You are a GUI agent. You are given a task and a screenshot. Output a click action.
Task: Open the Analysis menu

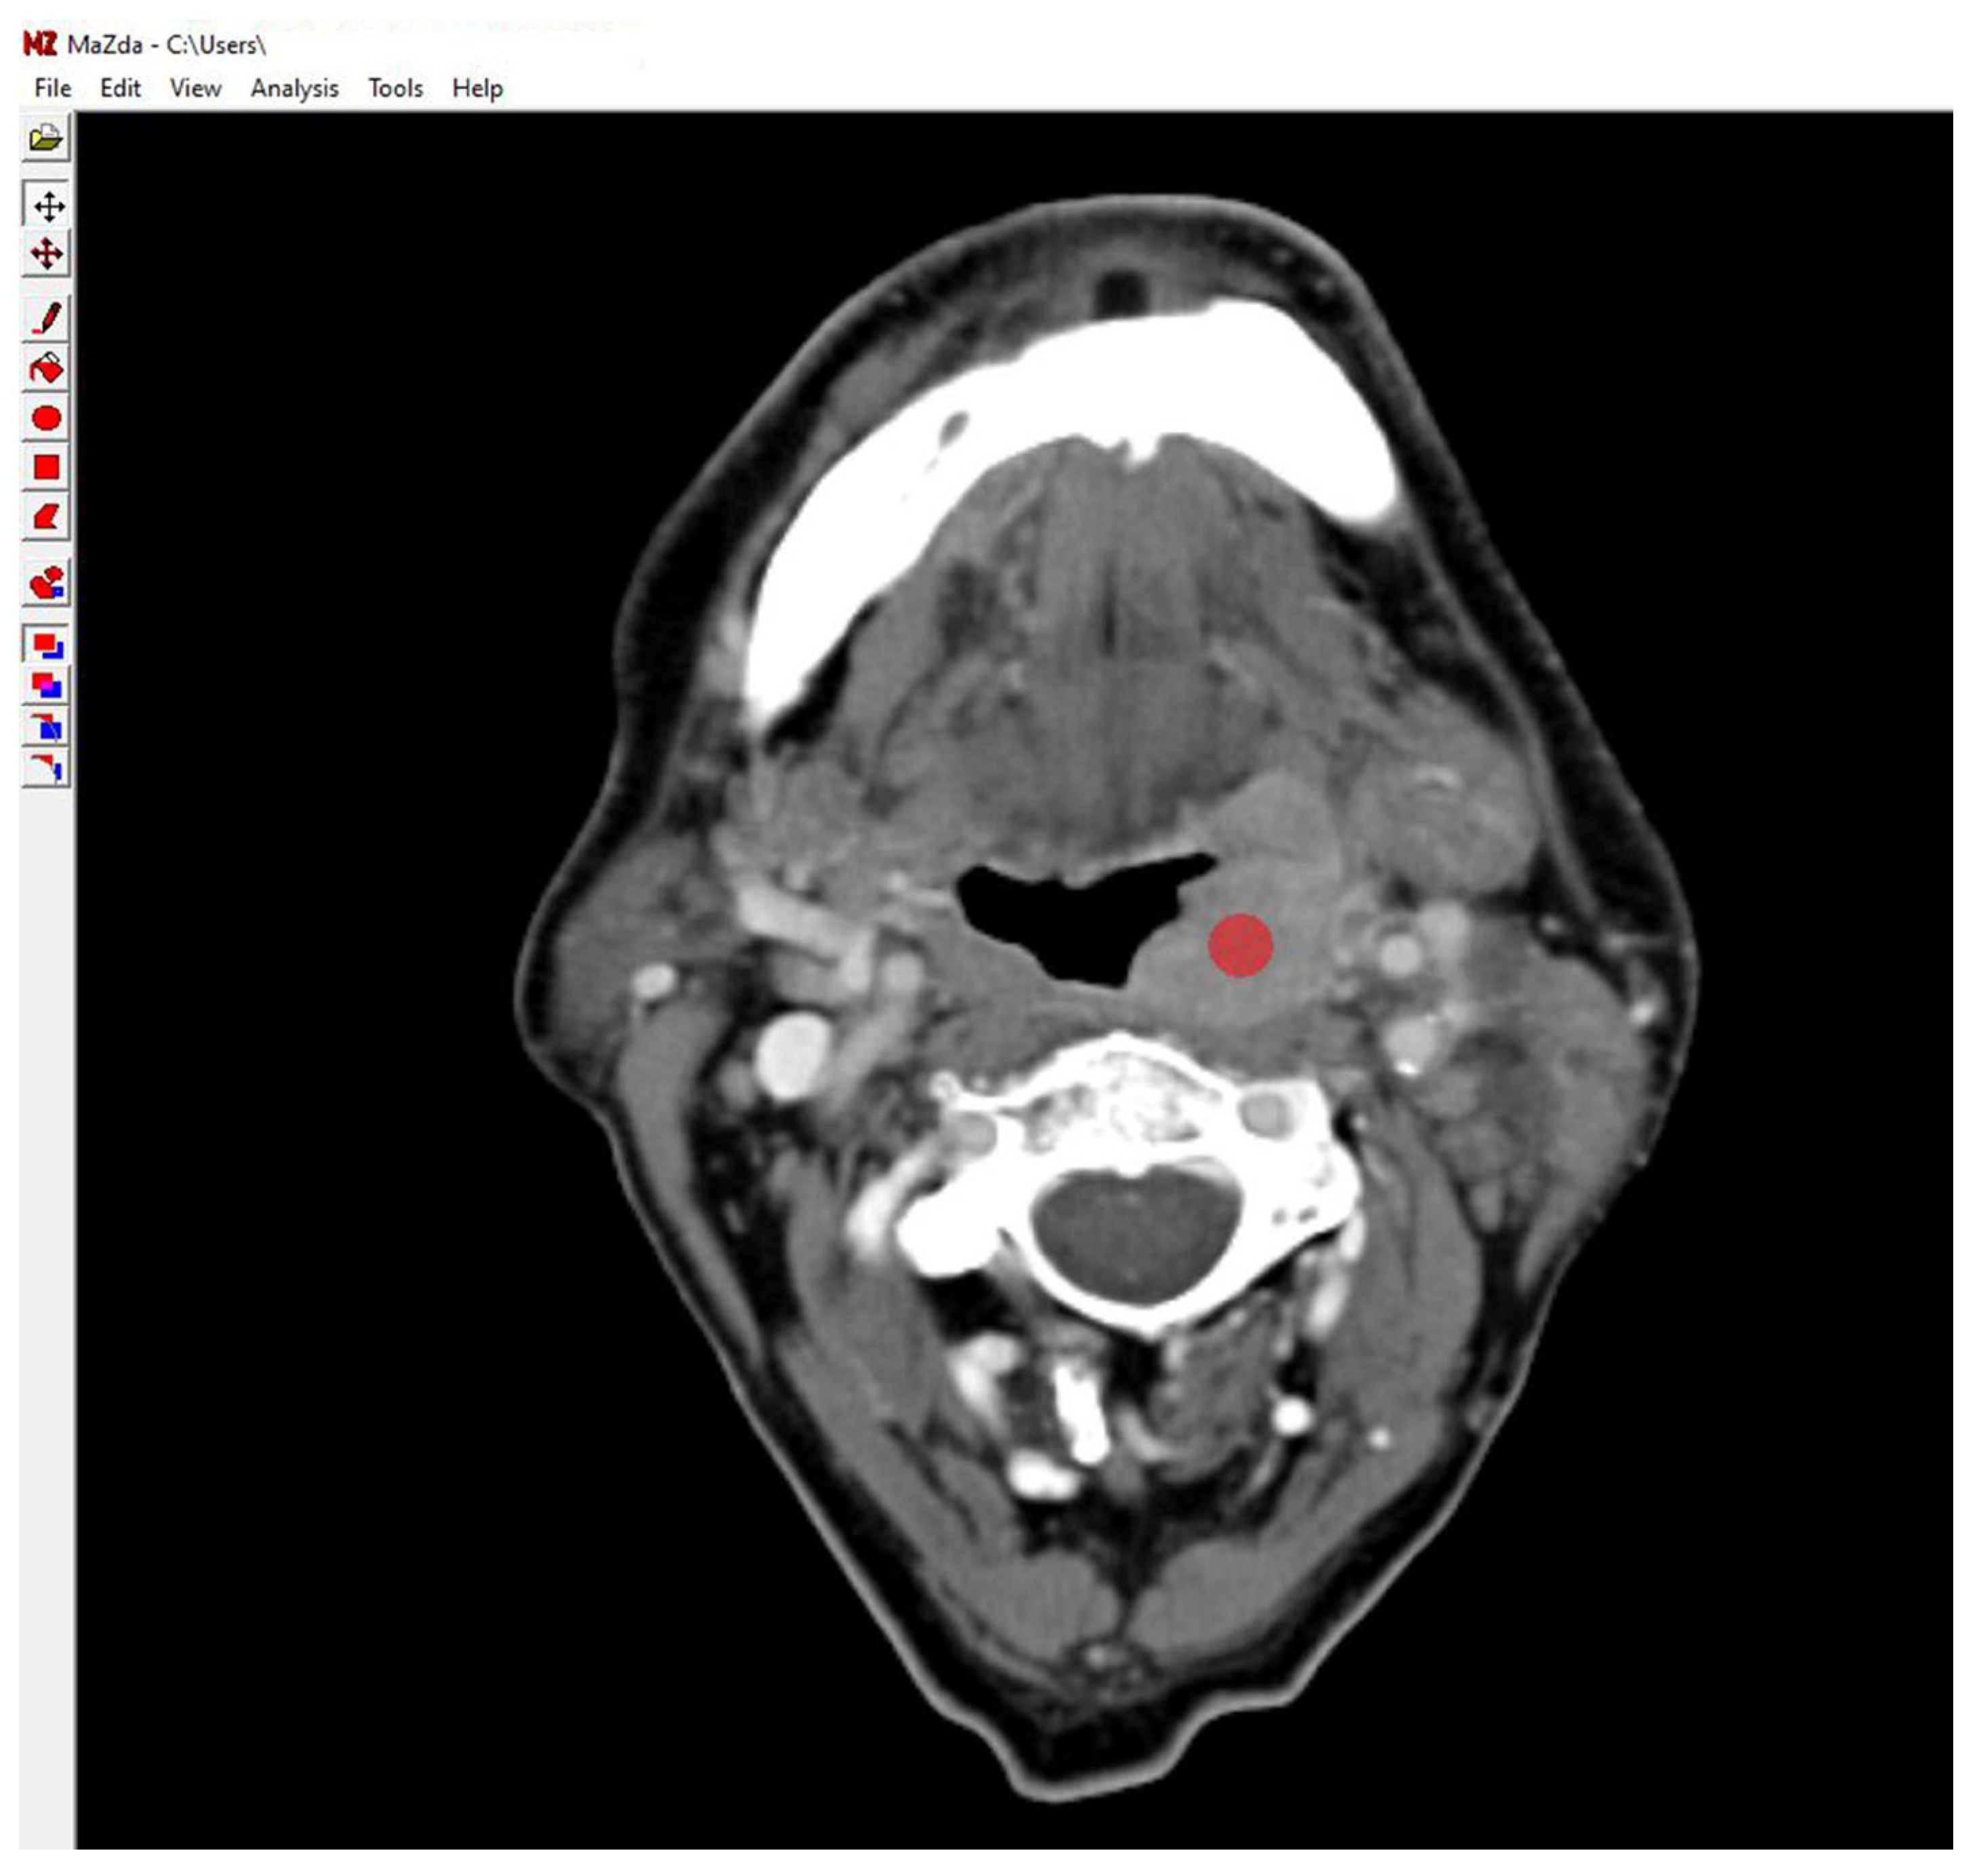294,89
